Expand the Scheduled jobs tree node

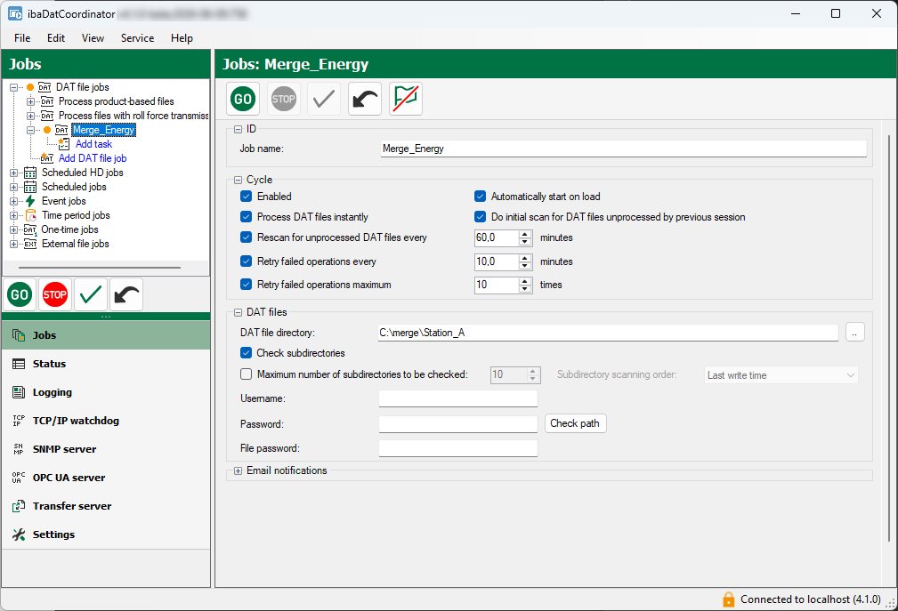[13, 187]
